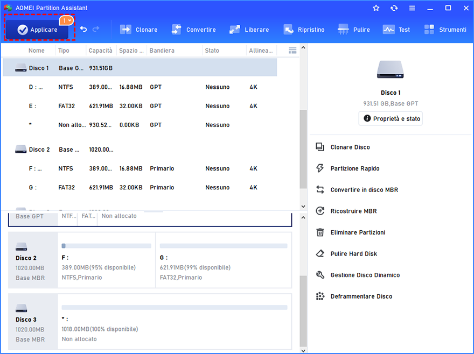The width and height of the screenshot is (474, 354).
Task: Click Convertire in disco MBR
Action: [x=364, y=190]
